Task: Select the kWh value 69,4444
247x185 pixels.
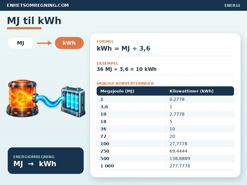Action: [x=178, y=151]
